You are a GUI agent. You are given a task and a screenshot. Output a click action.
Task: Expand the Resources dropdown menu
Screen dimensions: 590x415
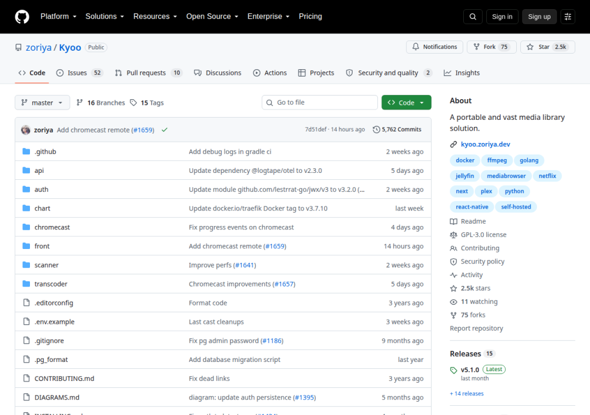point(155,17)
